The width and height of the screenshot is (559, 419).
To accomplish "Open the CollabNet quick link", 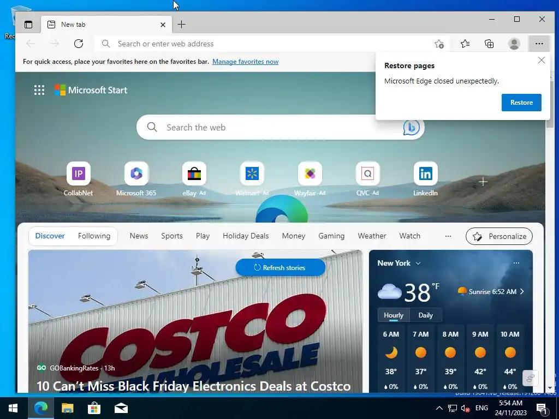I will (79, 179).
